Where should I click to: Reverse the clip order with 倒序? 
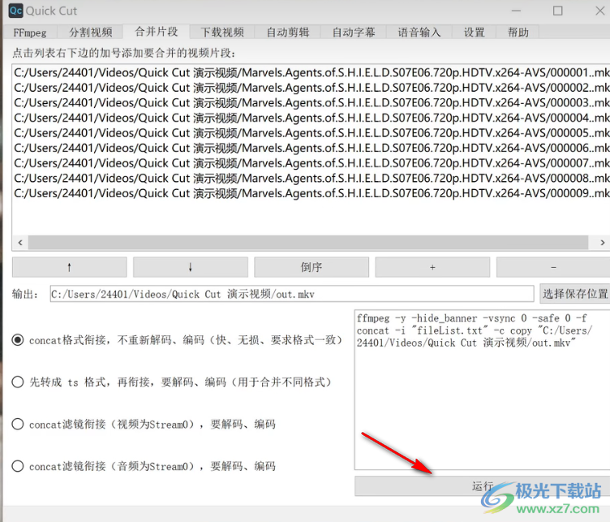coord(311,267)
